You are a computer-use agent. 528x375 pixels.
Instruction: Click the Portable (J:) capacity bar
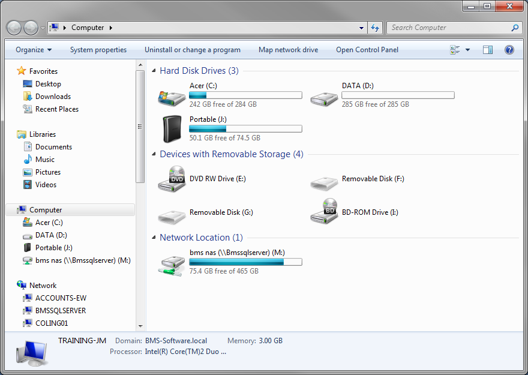245,128
